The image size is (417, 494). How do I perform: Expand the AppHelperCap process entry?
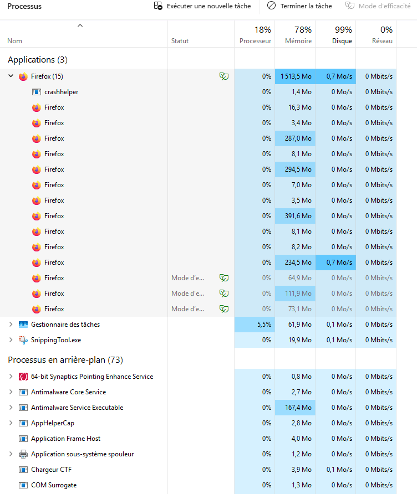click(x=11, y=423)
